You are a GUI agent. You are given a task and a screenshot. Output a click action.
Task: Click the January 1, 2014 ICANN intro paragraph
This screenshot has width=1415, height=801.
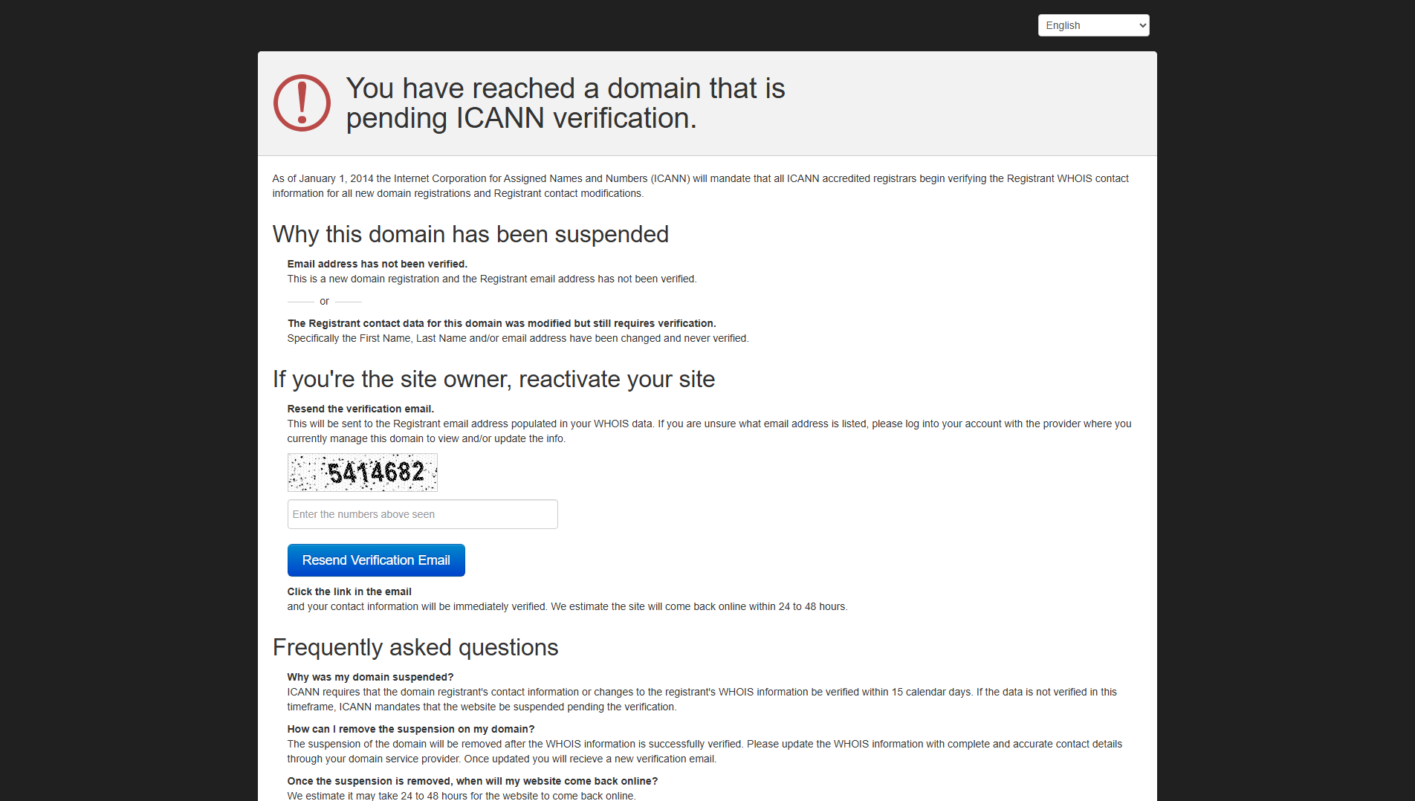click(700, 186)
